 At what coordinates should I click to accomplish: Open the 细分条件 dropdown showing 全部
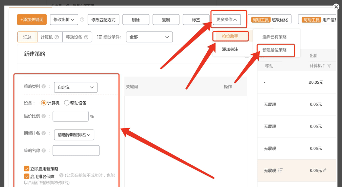pyautogui.click(x=149, y=37)
